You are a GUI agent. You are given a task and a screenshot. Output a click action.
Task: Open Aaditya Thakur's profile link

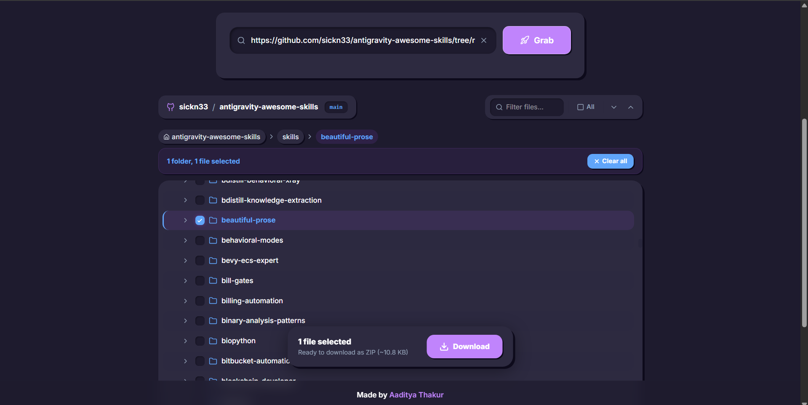[x=416, y=394]
